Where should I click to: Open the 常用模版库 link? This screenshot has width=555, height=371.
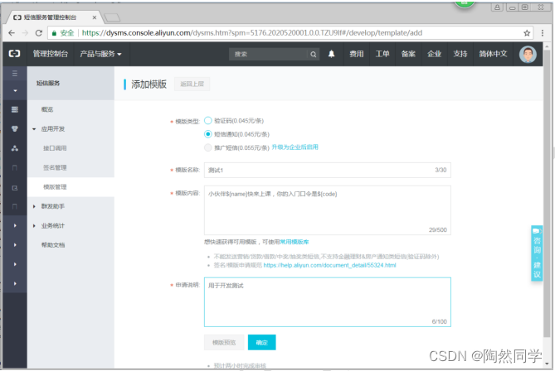point(295,242)
